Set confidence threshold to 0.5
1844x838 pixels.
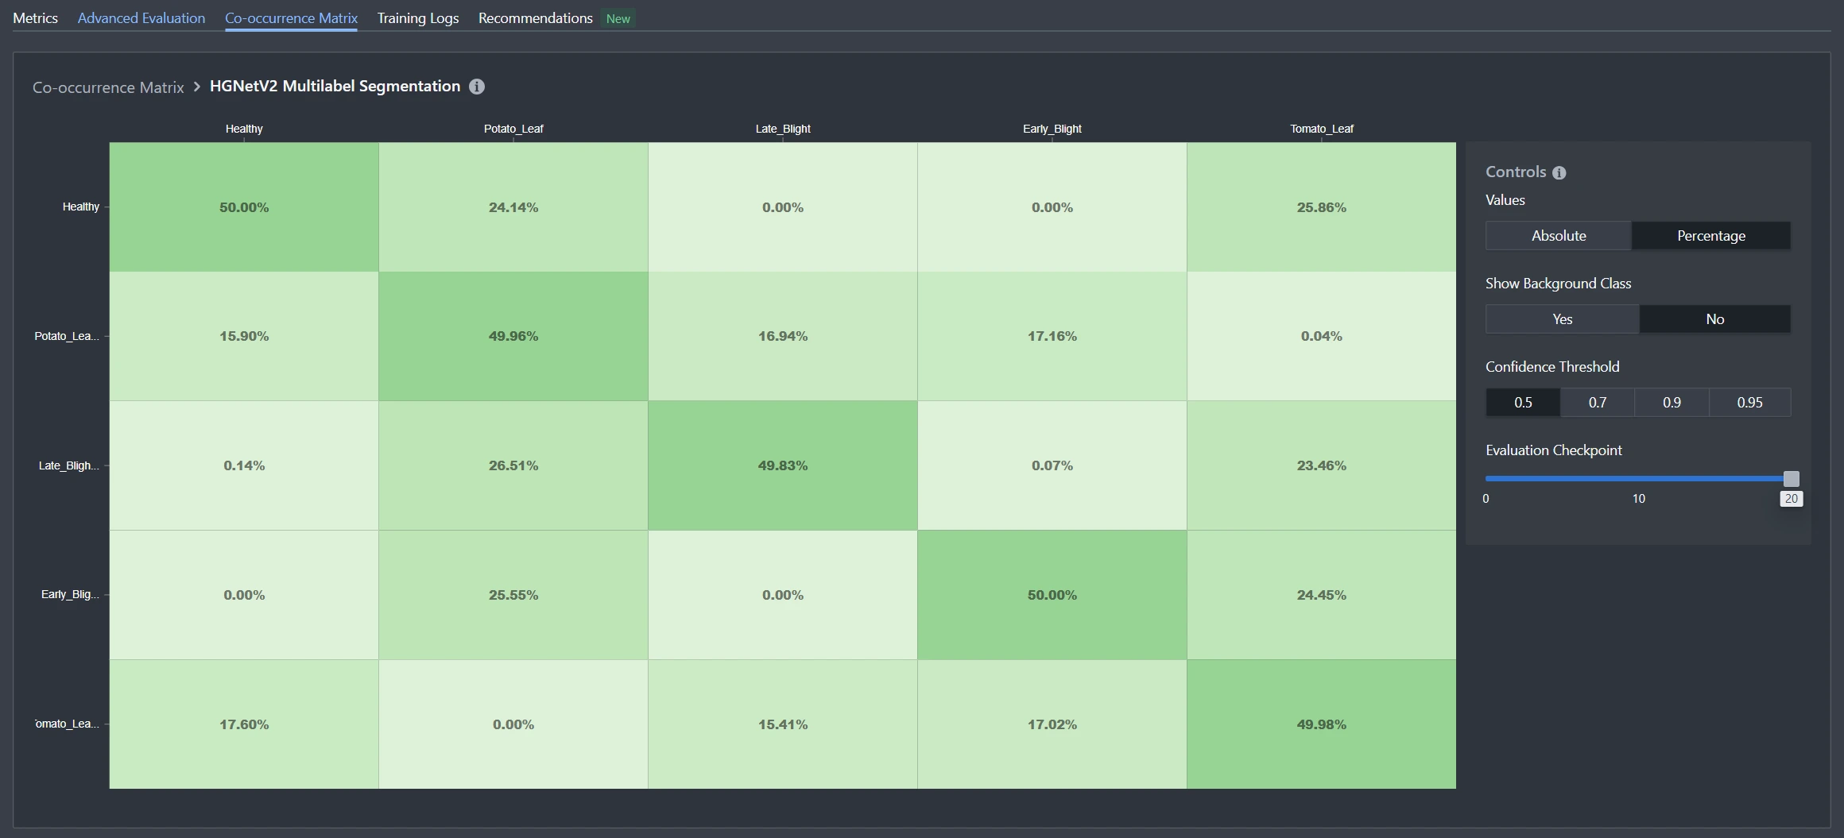pyautogui.click(x=1523, y=403)
